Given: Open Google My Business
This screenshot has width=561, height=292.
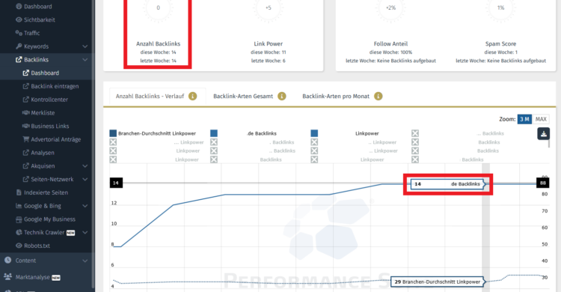Looking at the screenshot, I should click(46, 219).
